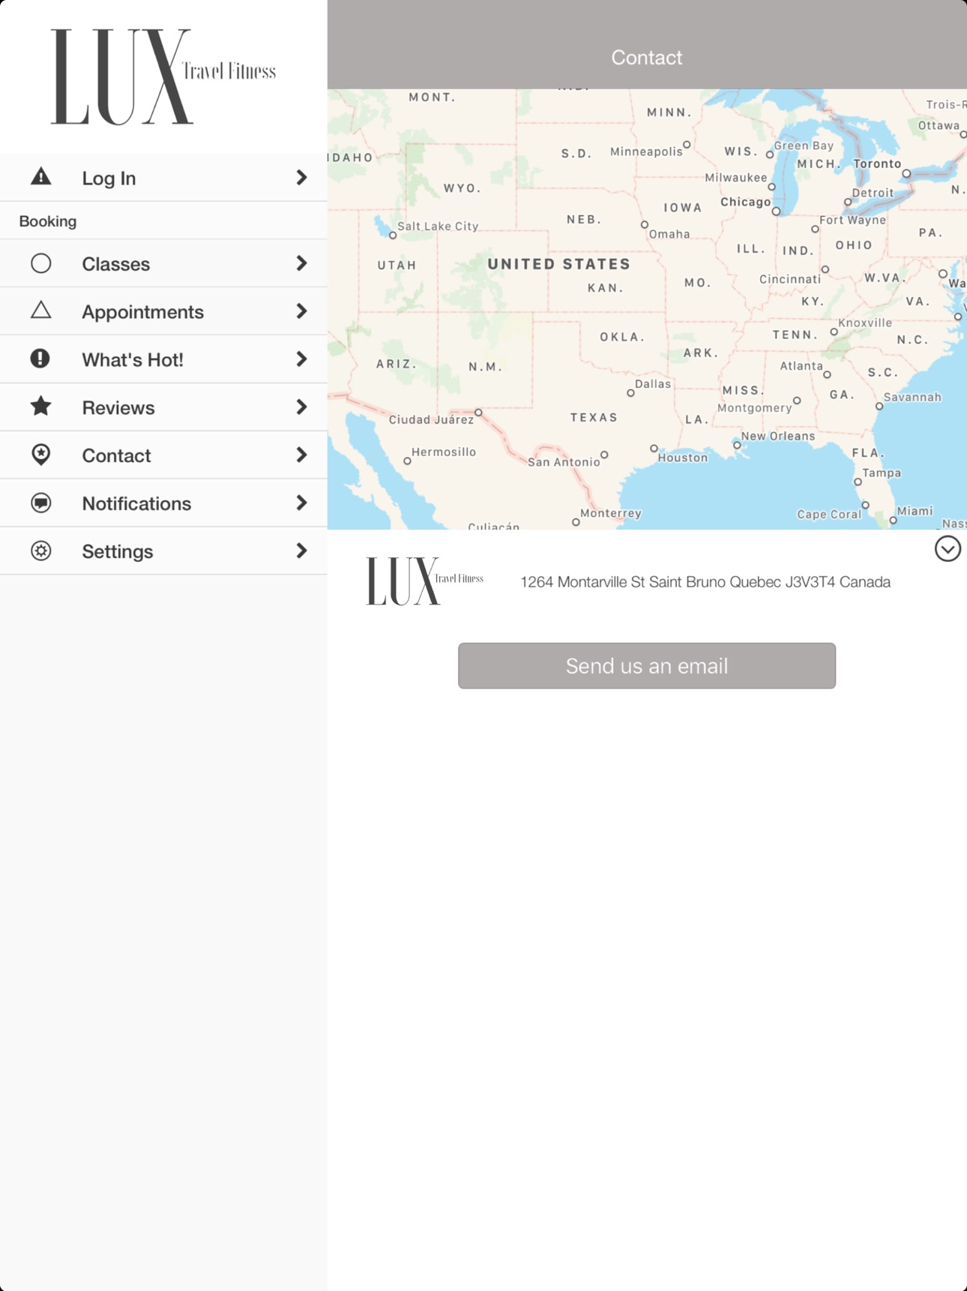Screen dimensions: 967x1291
Task: Click the Classes circle icon
Action: point(40,263)
